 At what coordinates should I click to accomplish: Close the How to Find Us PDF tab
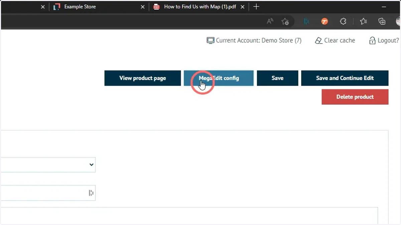point(243,7)
